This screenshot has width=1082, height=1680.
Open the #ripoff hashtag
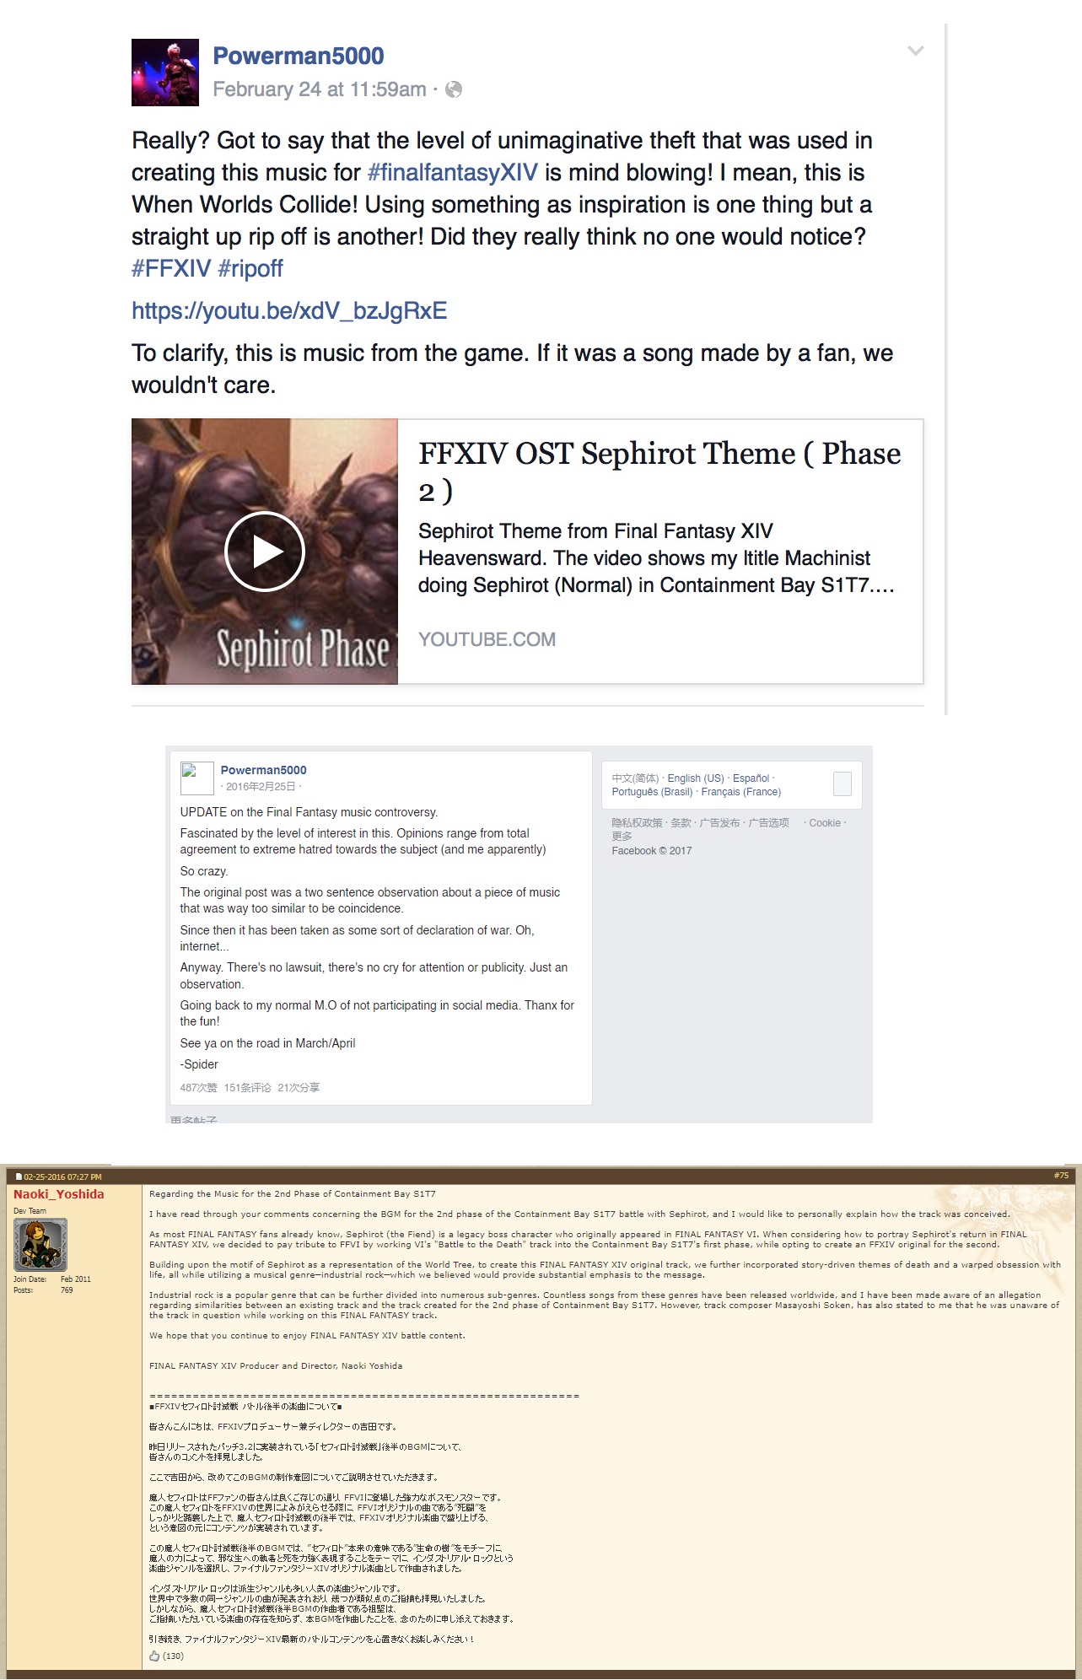pos(250,269)
